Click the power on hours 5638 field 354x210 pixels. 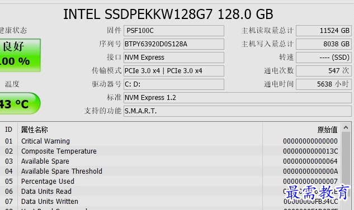[x=324, y=84]
